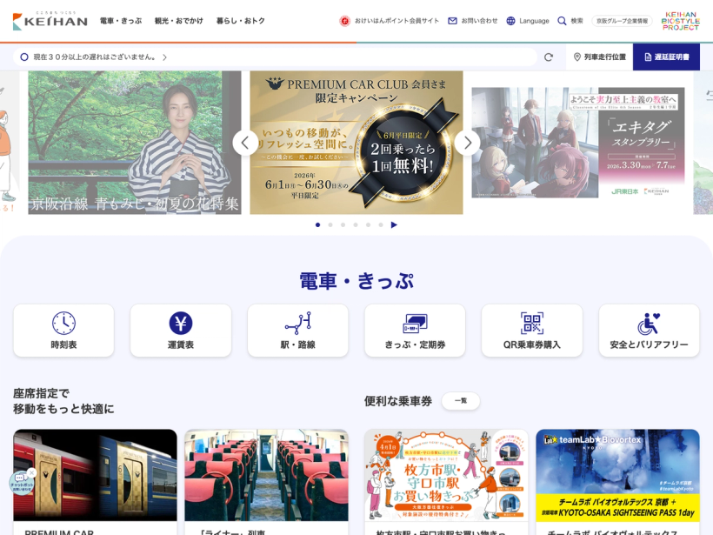
Task: Click the globe Language icon
Action: coord(510,21)
